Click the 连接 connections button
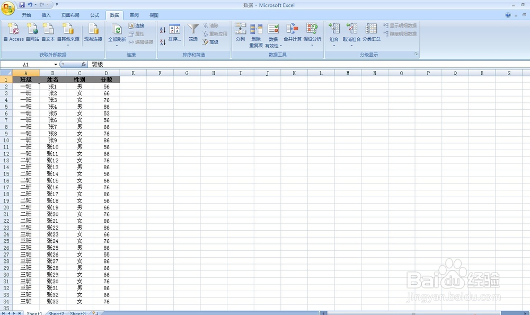This screenshot has width=530, height=315. pos(137,25)
